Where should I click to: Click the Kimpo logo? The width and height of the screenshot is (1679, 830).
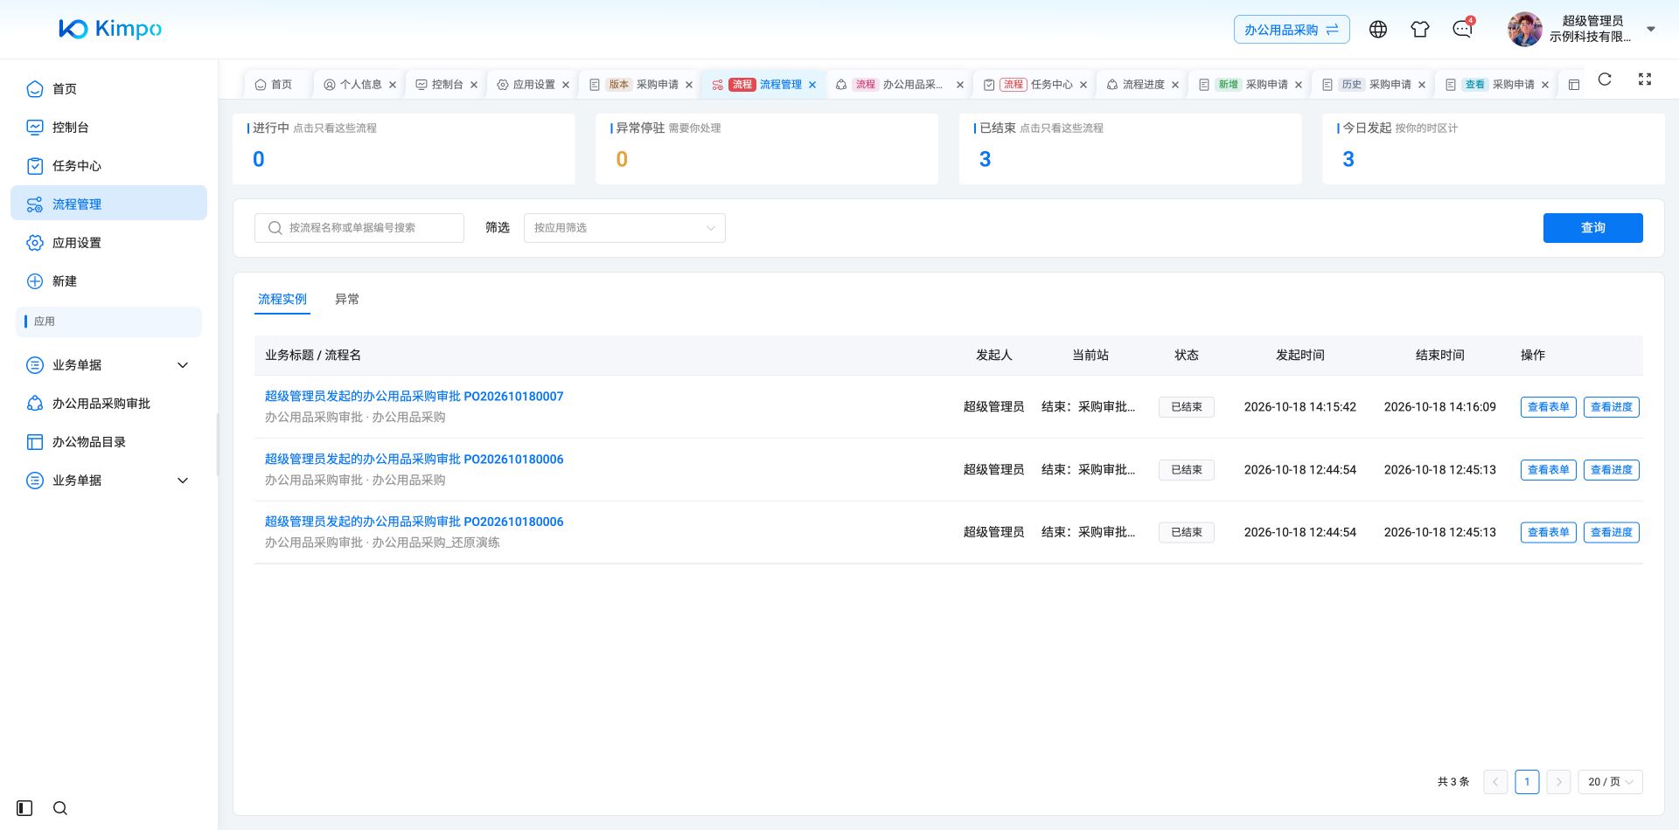[x=110, y=29]
